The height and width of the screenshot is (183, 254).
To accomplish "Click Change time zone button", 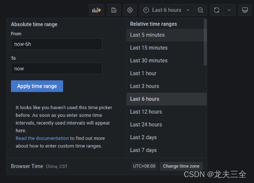I will [x=181, y=166].
